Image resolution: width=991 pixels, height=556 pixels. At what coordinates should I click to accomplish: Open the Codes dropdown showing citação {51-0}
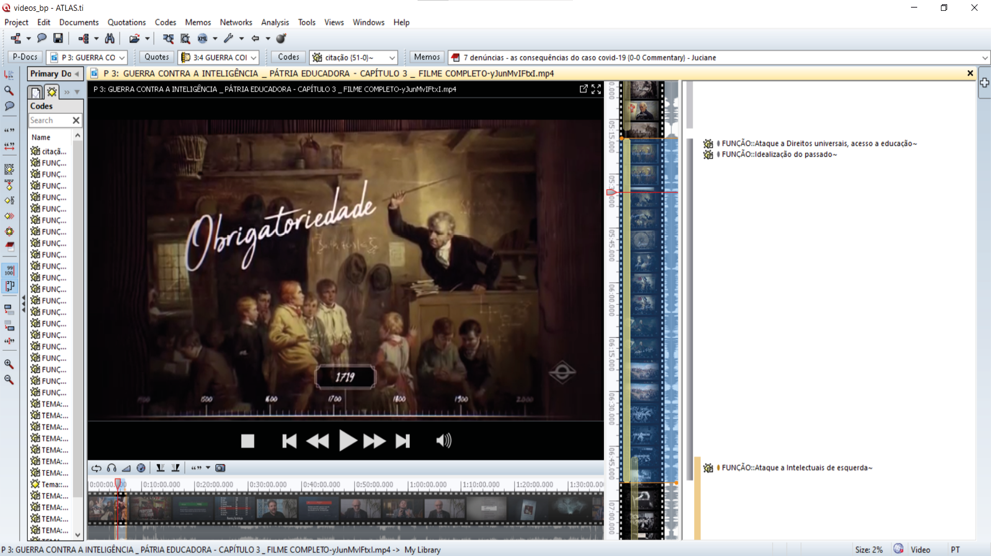392,58
